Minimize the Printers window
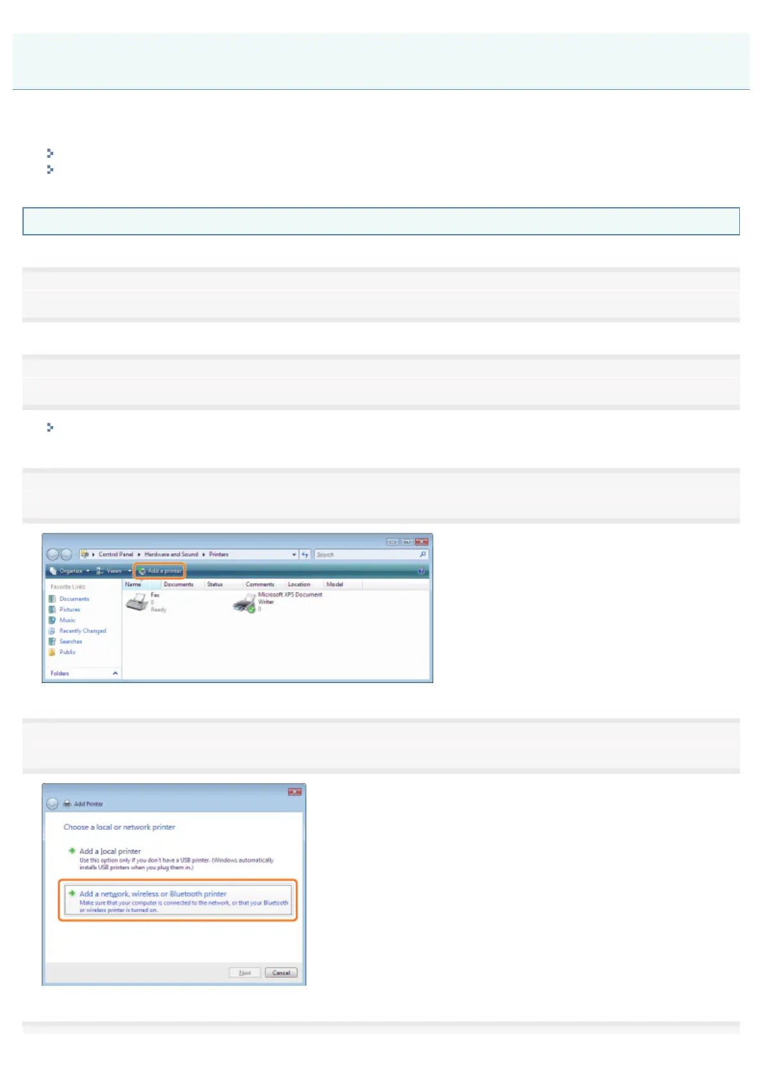The image size is (763, 1080). pos(393,542)
